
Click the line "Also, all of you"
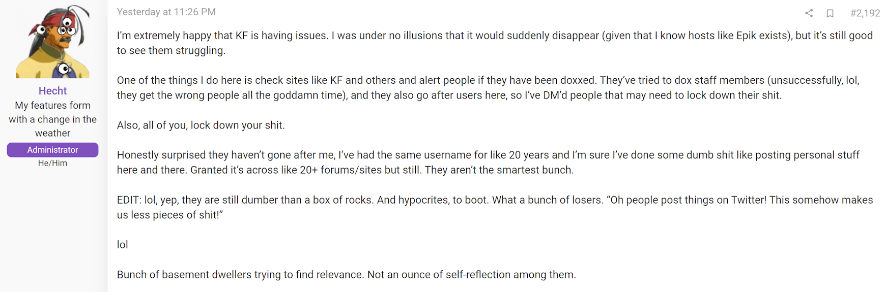[x=201, y=125]
